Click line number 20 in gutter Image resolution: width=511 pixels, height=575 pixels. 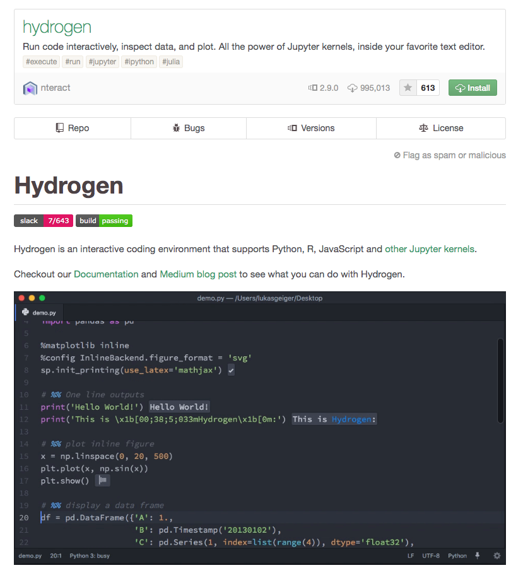[24, 518]
